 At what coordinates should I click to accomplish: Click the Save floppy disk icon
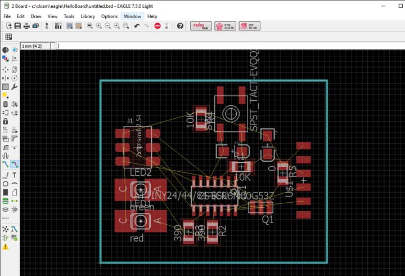point(17,26)
